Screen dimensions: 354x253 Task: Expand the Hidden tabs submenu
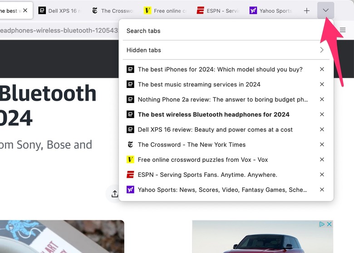(x=226, y=50)
